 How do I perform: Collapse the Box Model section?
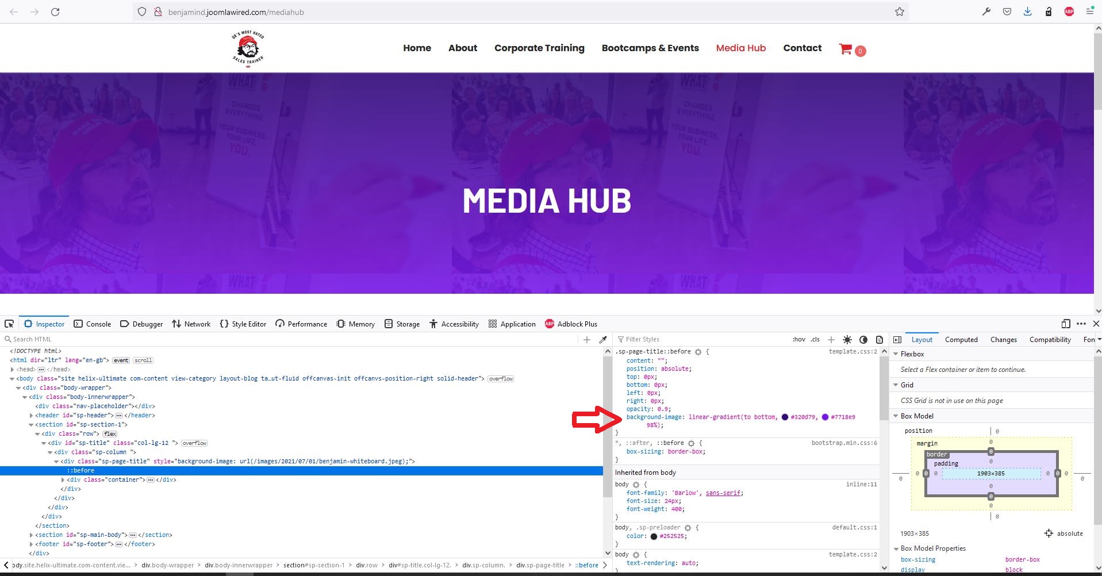(896, 416)
